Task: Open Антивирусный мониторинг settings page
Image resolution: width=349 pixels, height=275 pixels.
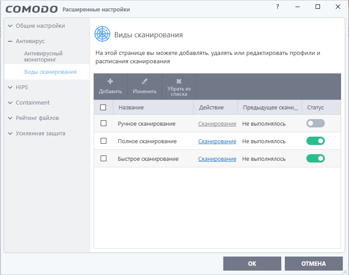Action: point(44,57)
